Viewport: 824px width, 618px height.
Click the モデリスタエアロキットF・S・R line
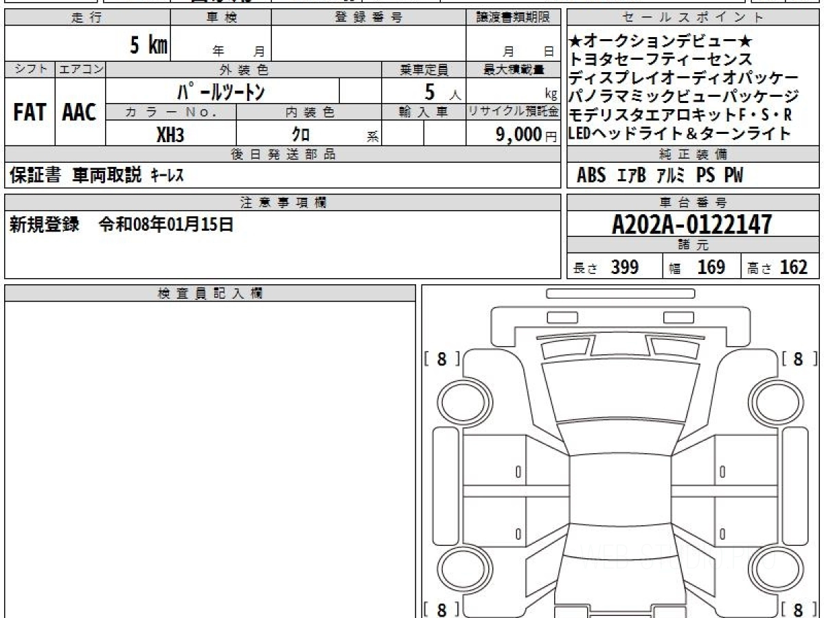coord(680,115)
